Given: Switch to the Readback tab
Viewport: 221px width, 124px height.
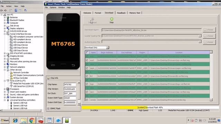Looking at the screenshot, I should pos(121,13).
